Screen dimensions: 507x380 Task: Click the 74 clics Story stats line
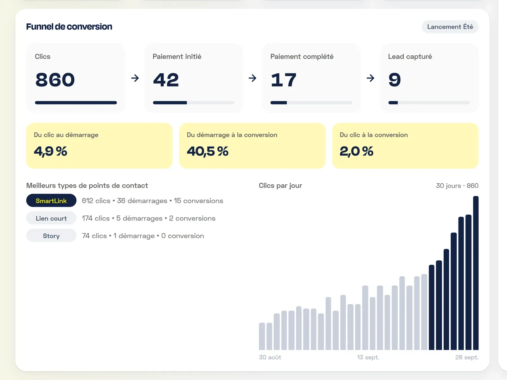pyautogui.click(x=143, y=236)
